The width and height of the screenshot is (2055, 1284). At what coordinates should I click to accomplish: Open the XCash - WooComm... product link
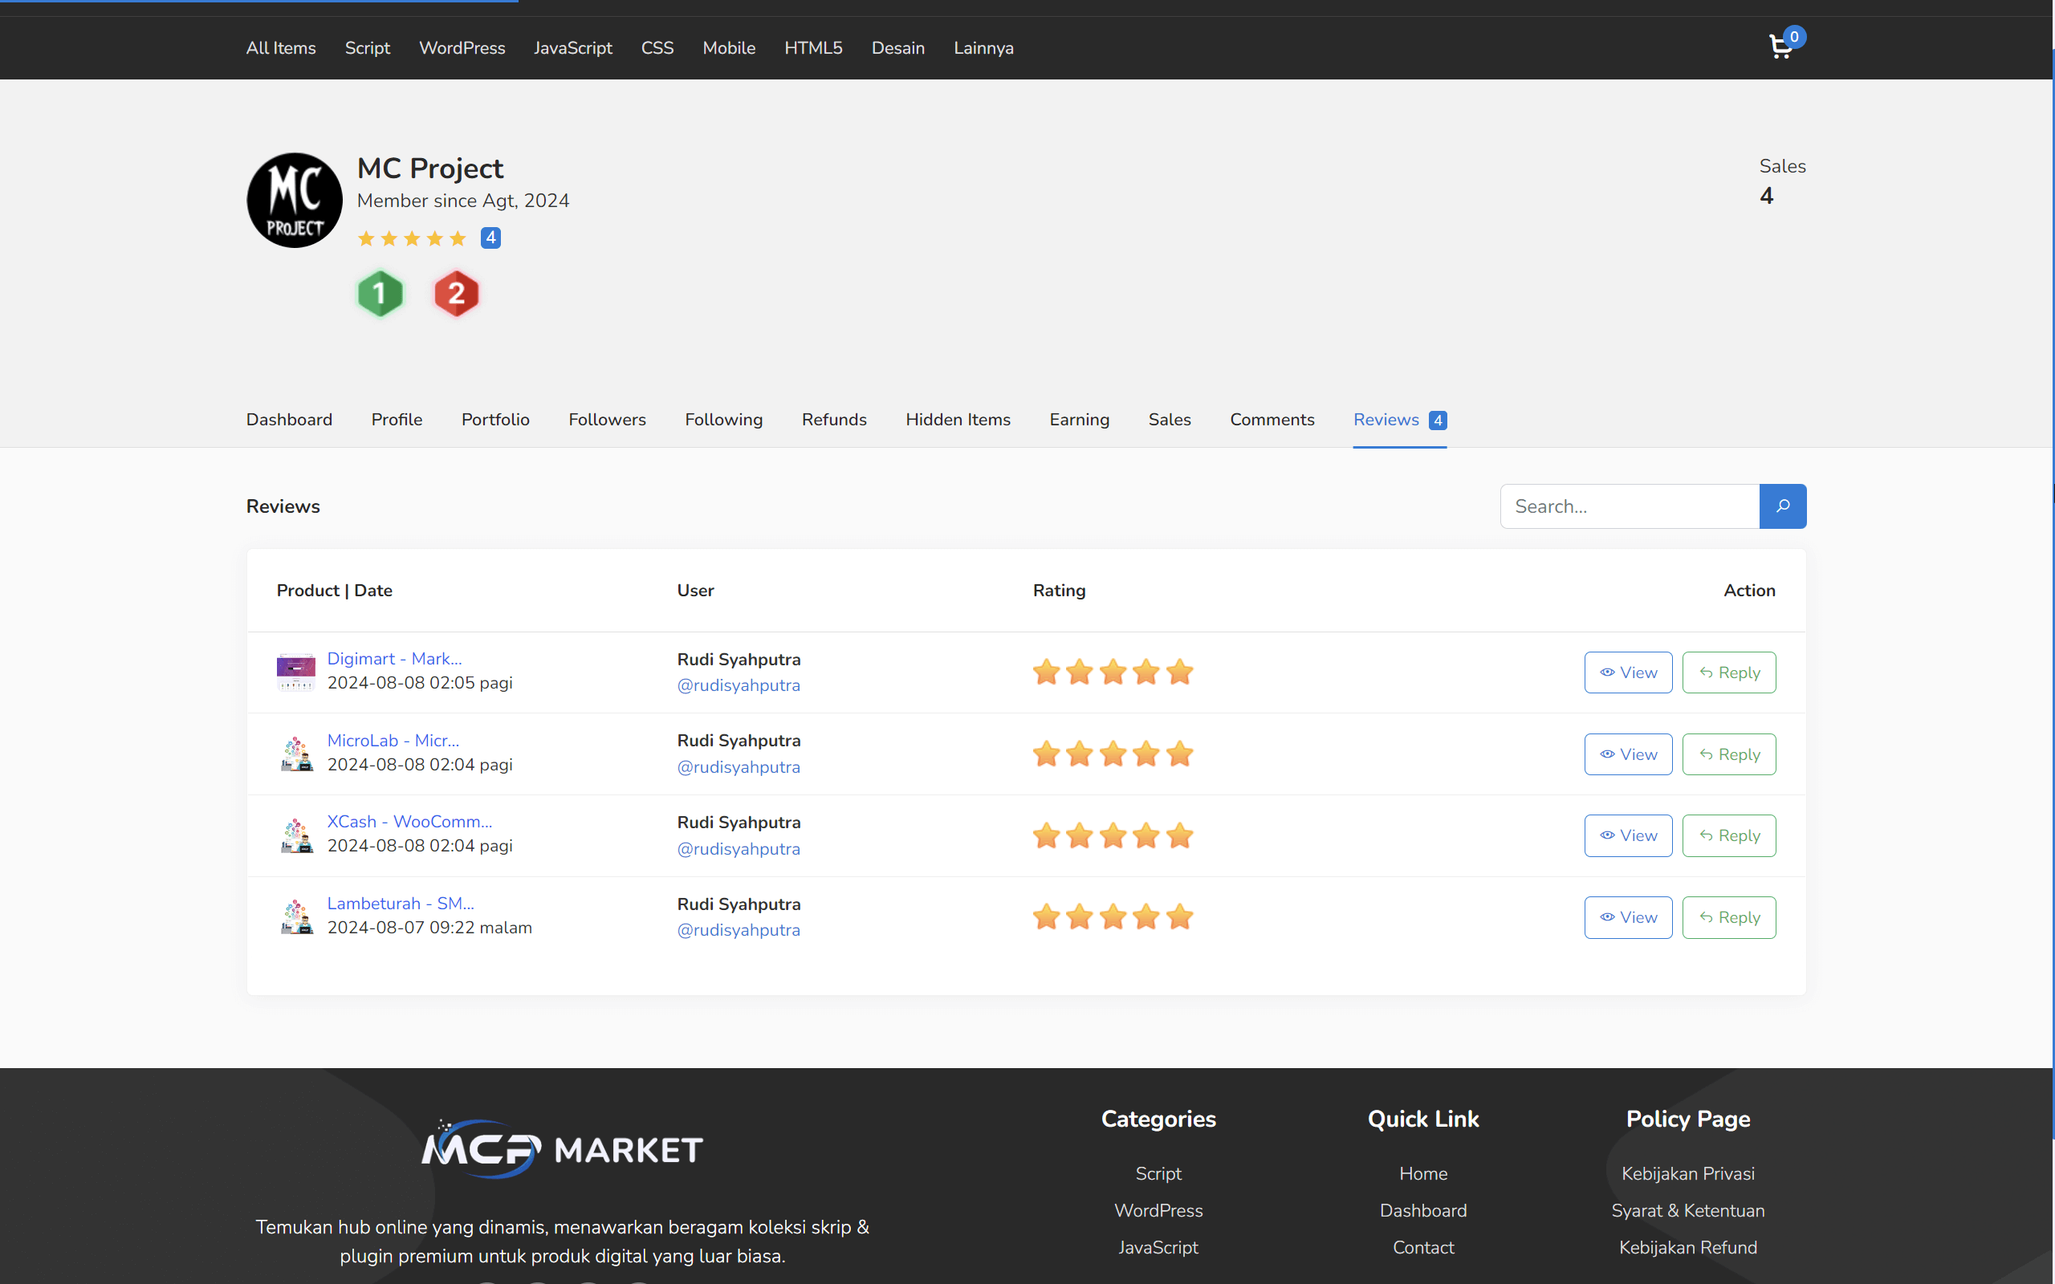[409, 822]
